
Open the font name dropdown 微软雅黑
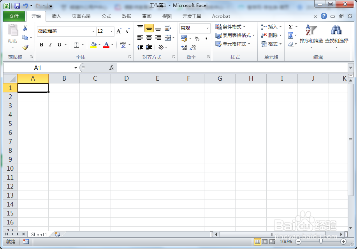tap(93, 31)
